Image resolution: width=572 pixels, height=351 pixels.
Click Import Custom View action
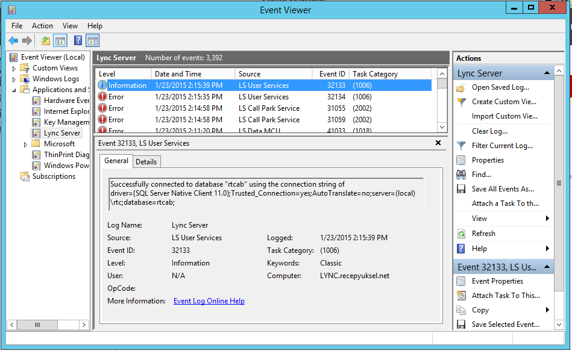(504, 116)
